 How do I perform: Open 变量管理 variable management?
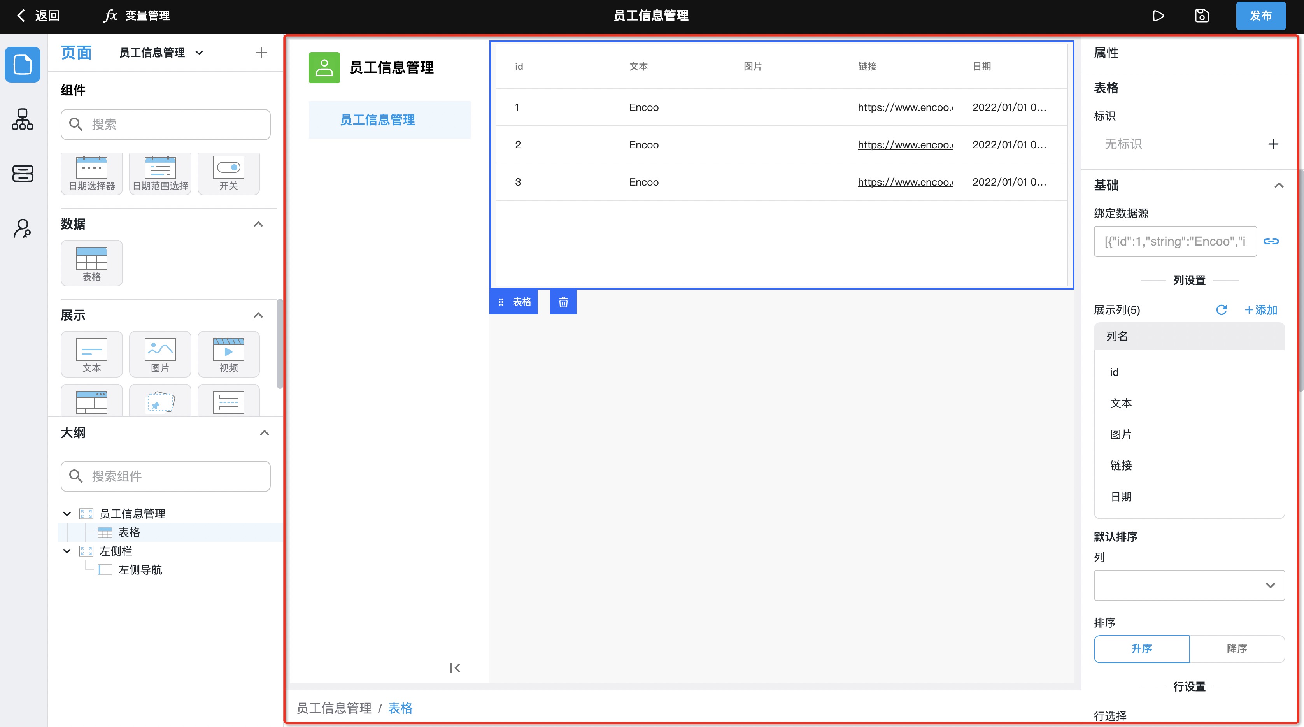pyautogui.click(x=137, y=16)
